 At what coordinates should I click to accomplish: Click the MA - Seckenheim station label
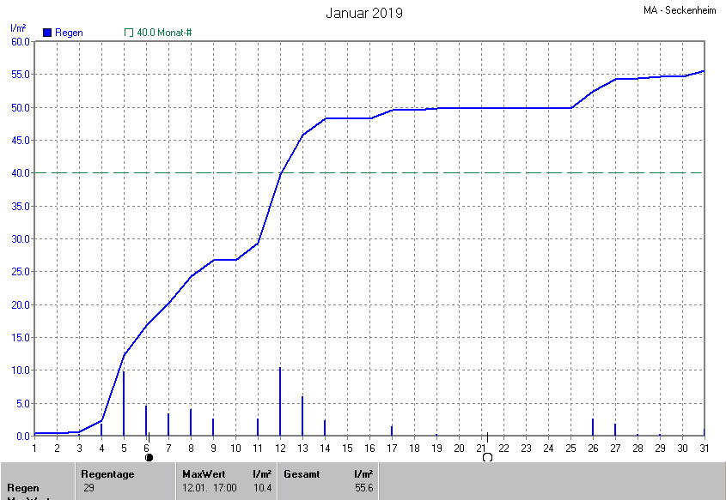(682, 11)
